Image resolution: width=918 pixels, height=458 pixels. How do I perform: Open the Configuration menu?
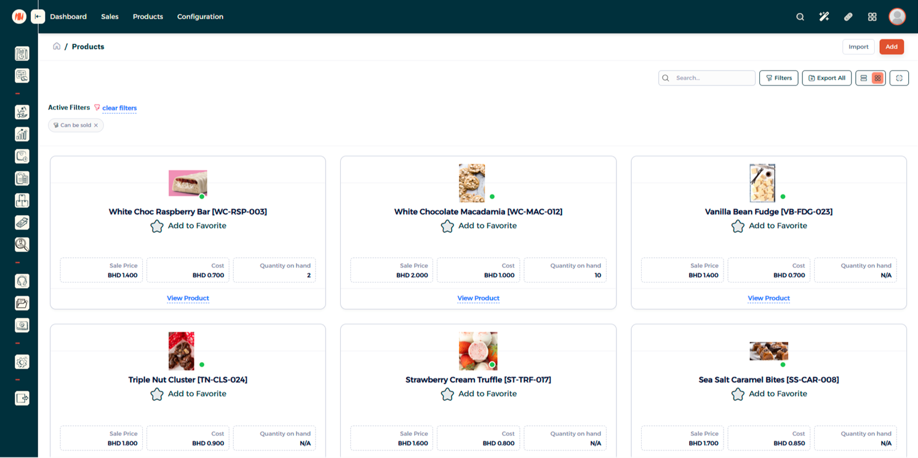200,17
